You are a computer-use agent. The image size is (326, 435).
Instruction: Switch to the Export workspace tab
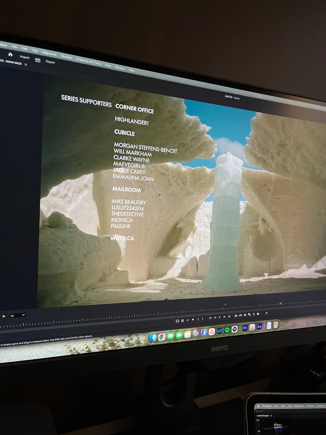[x=50, y=62]
